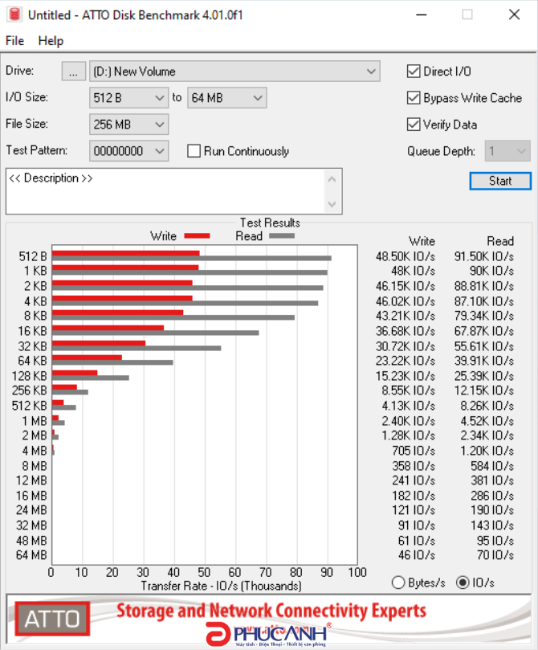Click the ATTO Disk Benchmark title bar icon

point(14,14)
